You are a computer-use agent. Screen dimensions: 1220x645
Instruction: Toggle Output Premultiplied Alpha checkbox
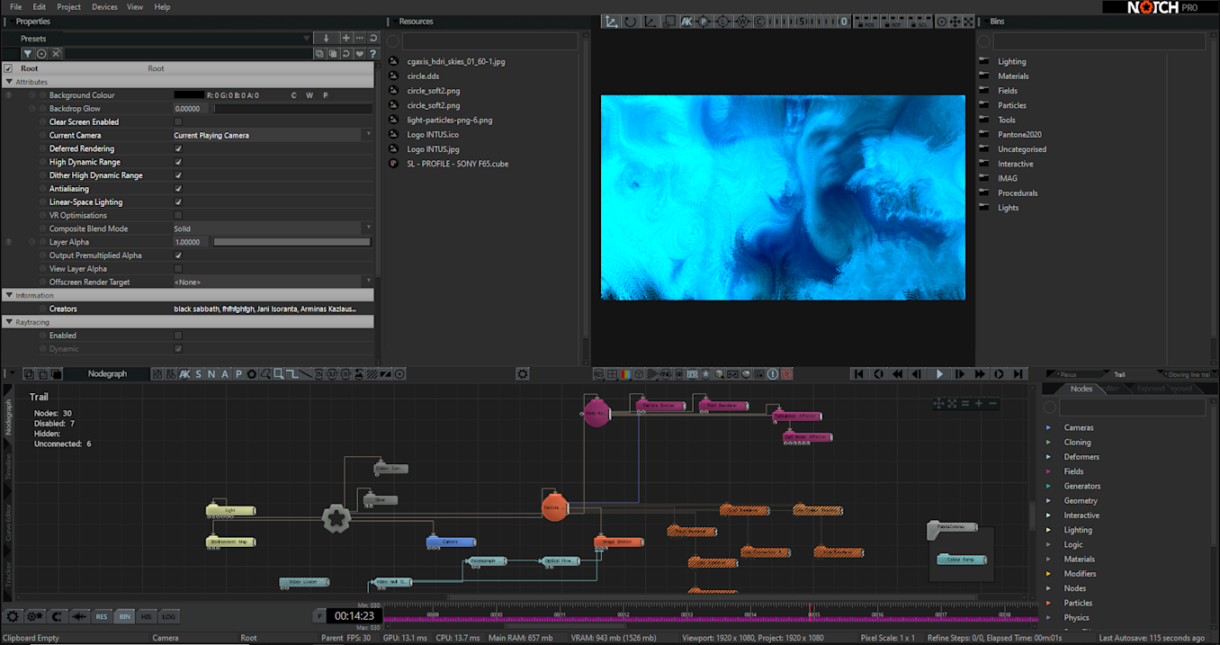[x=178, y=255]
